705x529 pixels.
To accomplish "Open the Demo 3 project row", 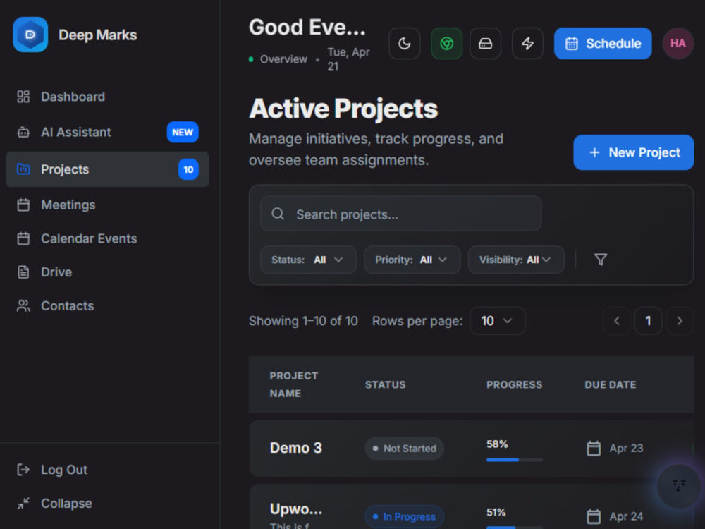I will 471,449.
